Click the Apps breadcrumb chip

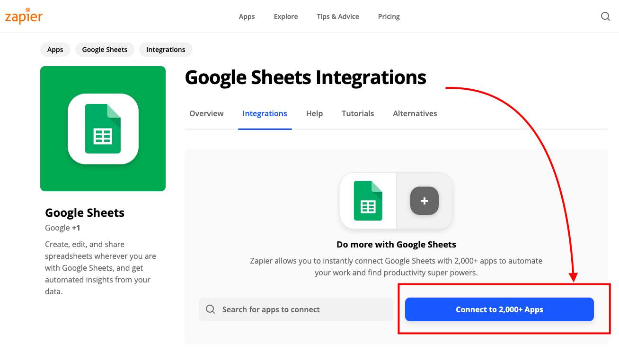[x=55, y=50]
